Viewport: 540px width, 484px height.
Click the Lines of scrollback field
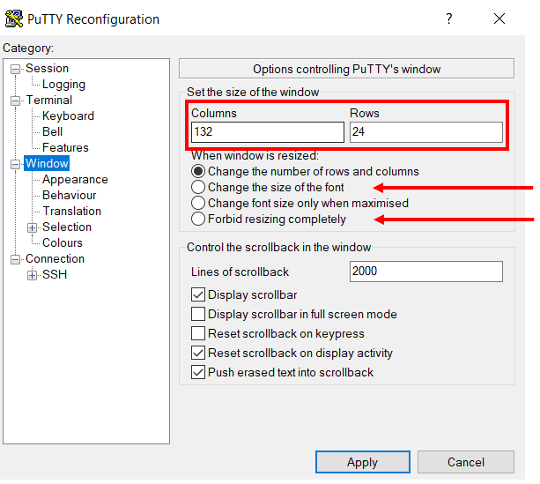(425, 272)
